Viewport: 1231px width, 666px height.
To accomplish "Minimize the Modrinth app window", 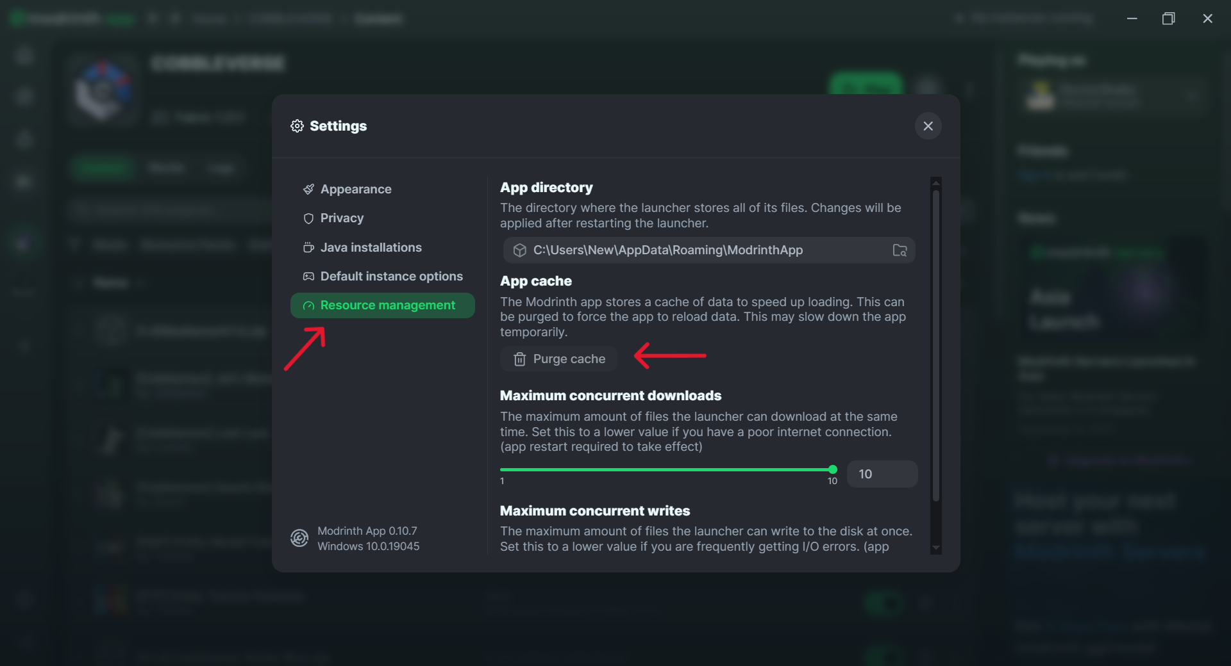I will (1132, 19).
